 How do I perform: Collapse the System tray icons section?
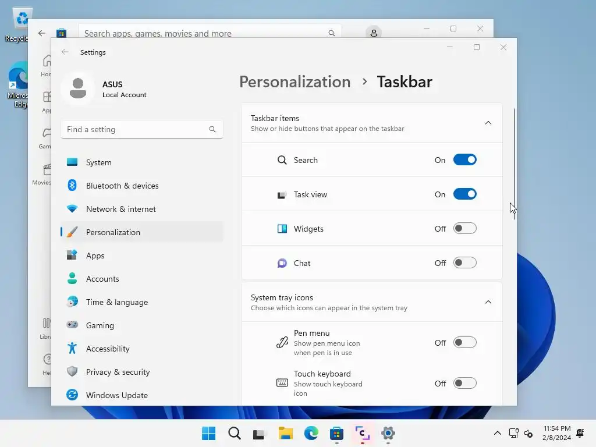point(488,302)
